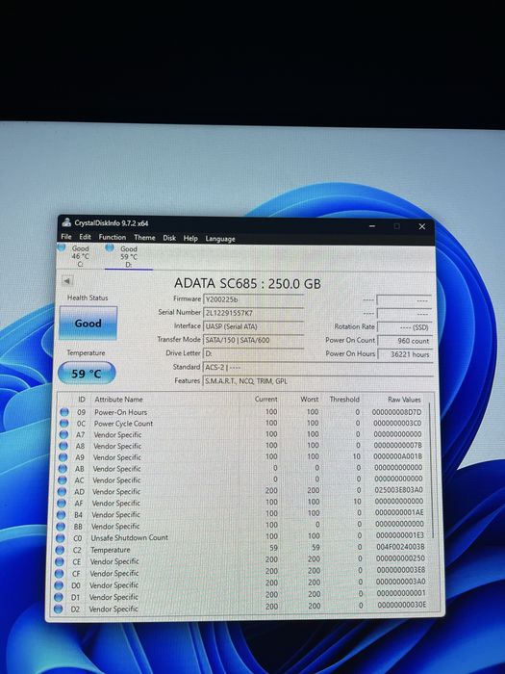Click the status icon of row AF
Viewport: 505px width, 674px height.
click(x=62, y=503)
